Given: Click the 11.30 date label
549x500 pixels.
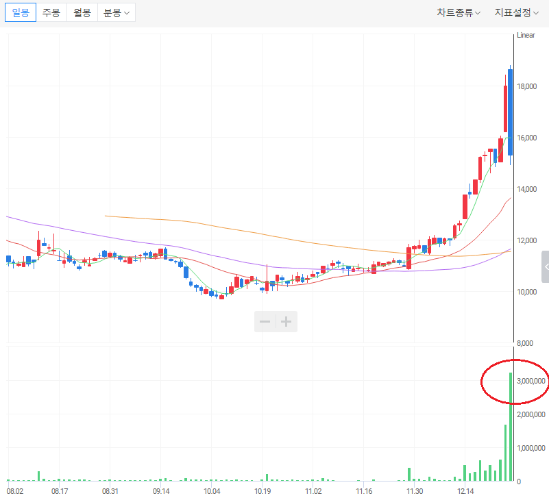Looking at the screenshot, I should (415, 491).
